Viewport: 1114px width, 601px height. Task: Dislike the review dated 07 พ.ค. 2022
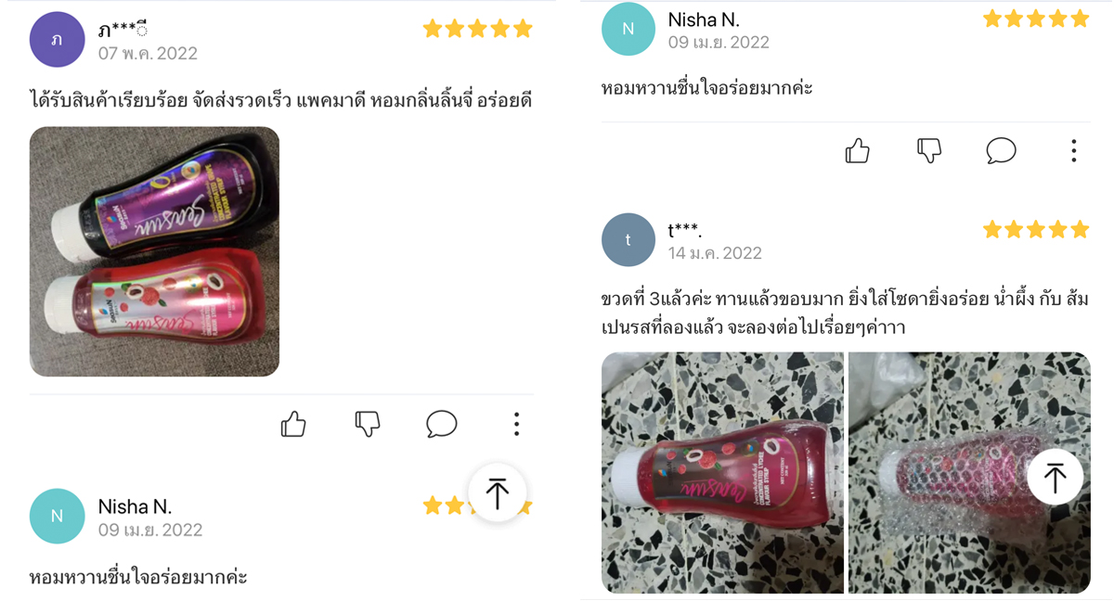click(368, 424)
